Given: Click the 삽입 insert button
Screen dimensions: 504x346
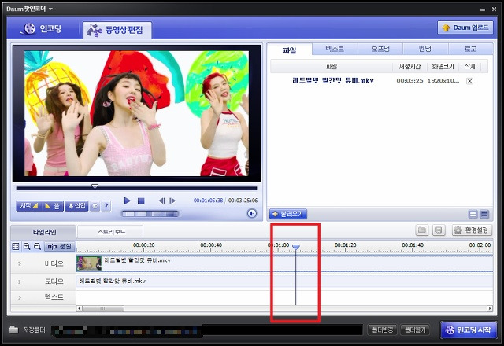Looking at the screenshot, I should [76, 206].
